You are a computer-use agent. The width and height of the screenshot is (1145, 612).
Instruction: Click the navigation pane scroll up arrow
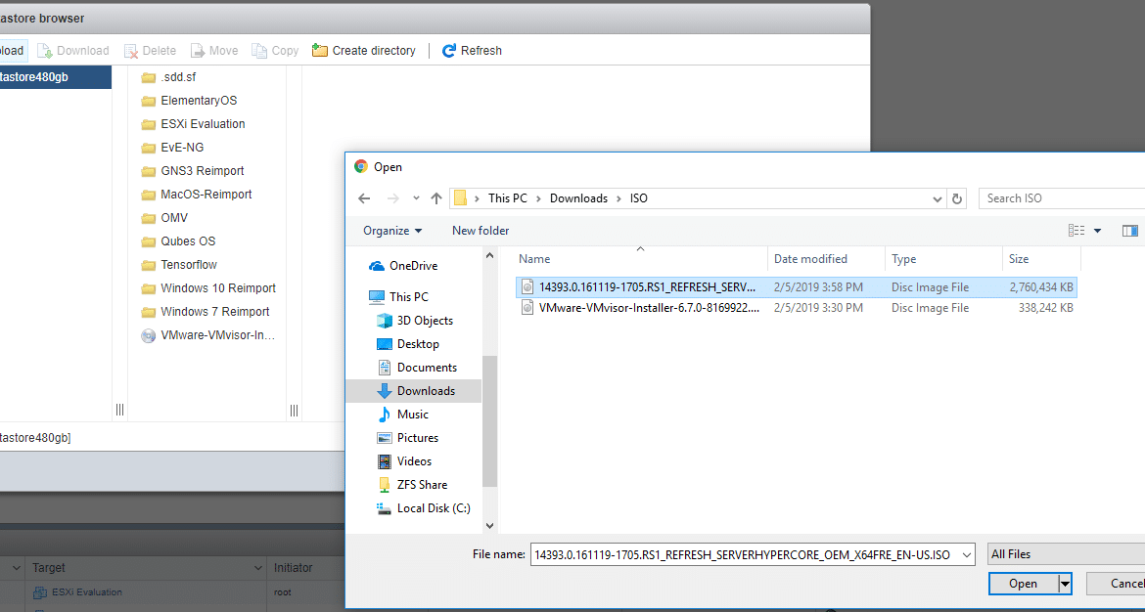pyautogui.click(x=489, y=257)
